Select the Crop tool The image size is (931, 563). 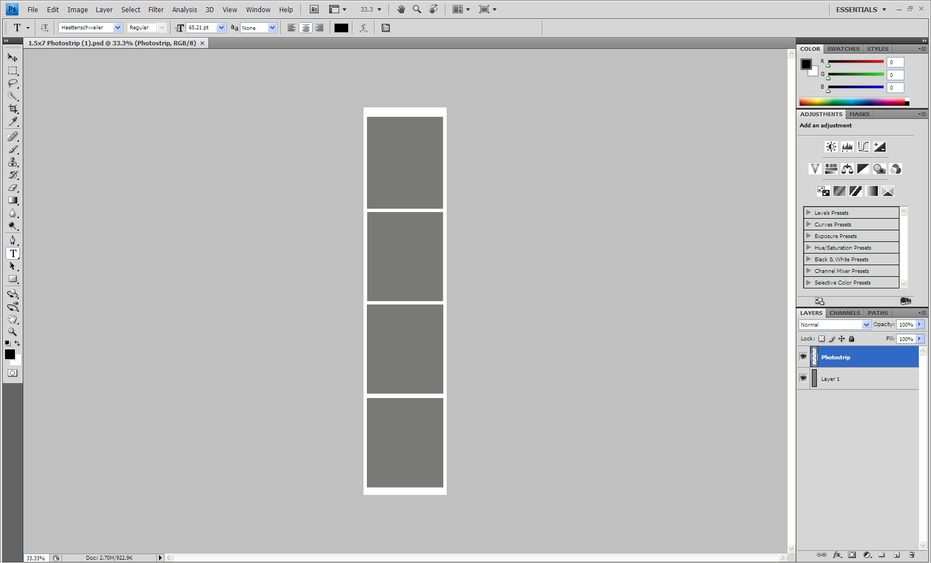point(13,109)
